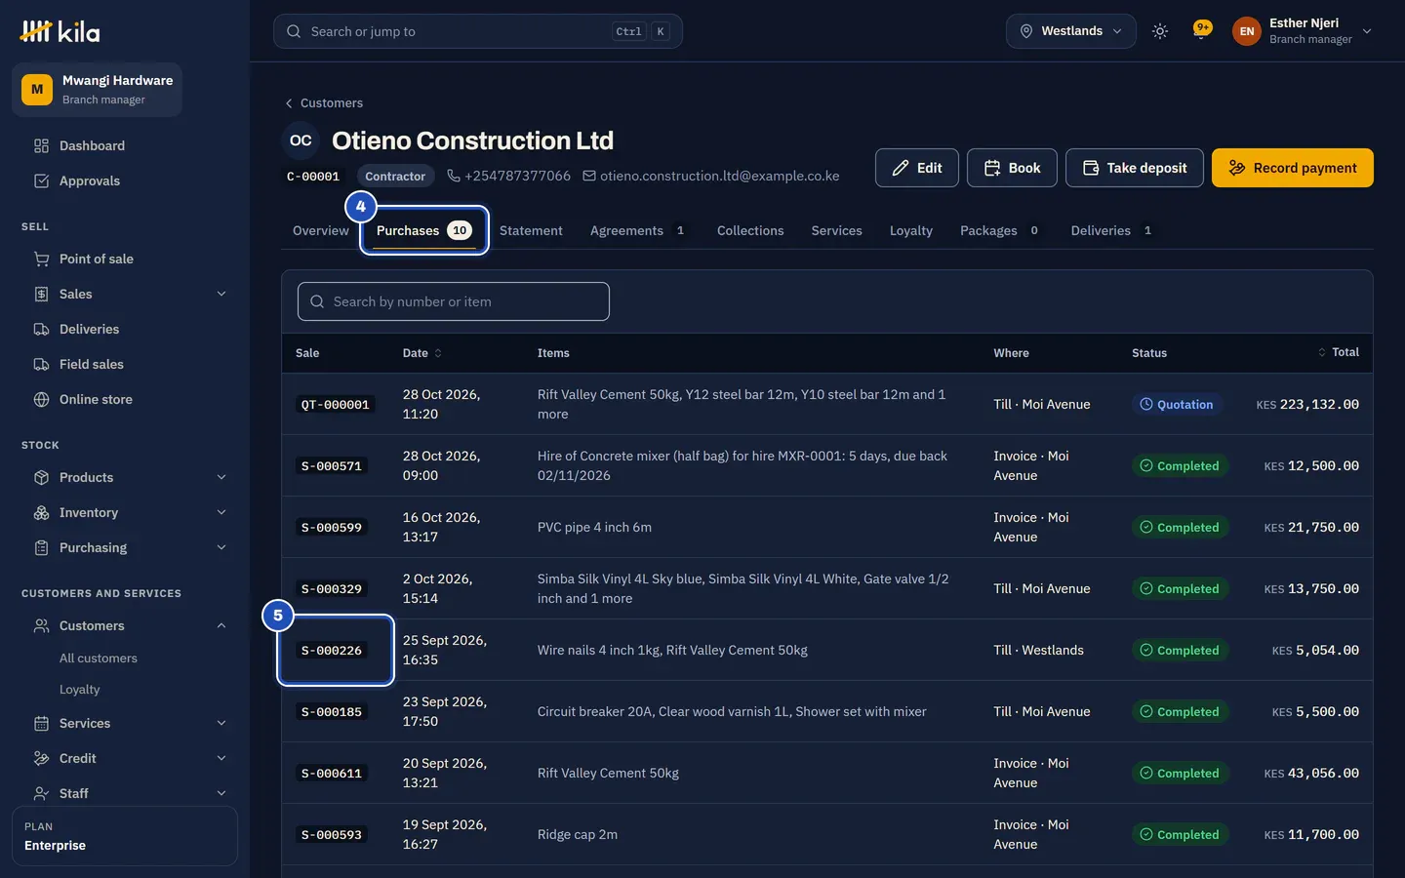
Task: Toggle the light theme sun icon
Action: point(1160,31)
